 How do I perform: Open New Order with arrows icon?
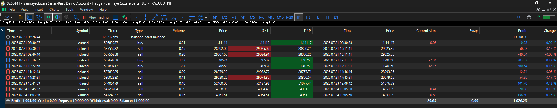click(x=125, y=17)
